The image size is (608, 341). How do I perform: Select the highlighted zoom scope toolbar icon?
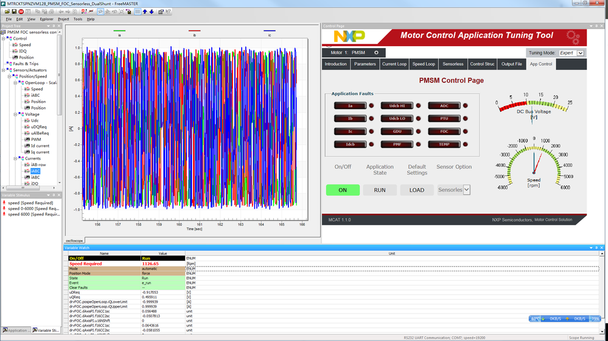pyautogui.click(x=100, y=12)
